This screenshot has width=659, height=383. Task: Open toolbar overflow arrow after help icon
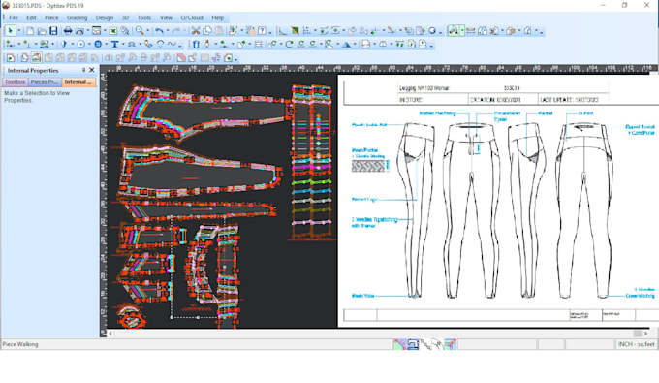[270, 32]
